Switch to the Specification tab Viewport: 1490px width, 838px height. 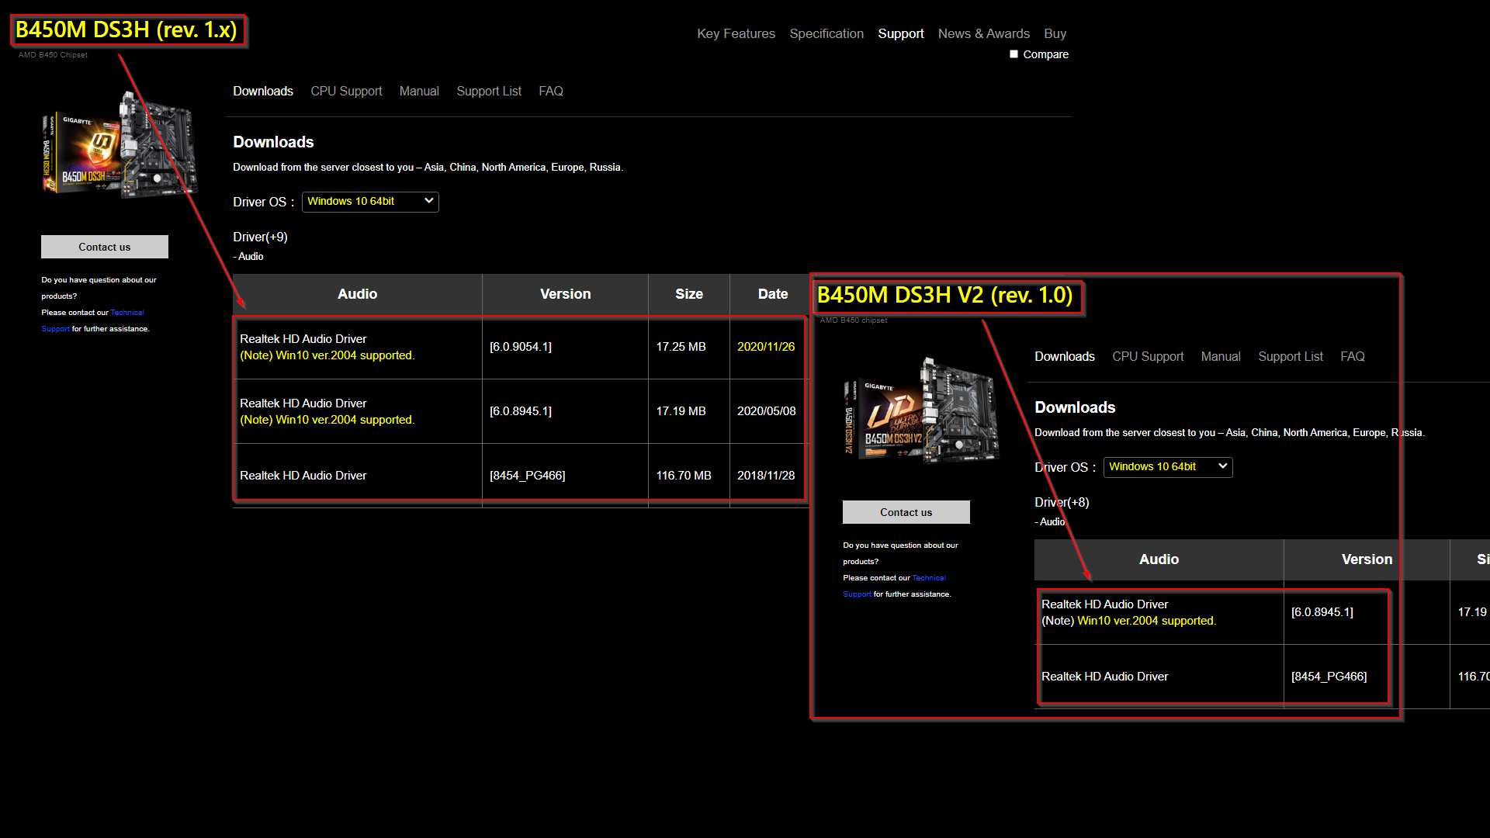pyautogui.click(x=826, y=34)
